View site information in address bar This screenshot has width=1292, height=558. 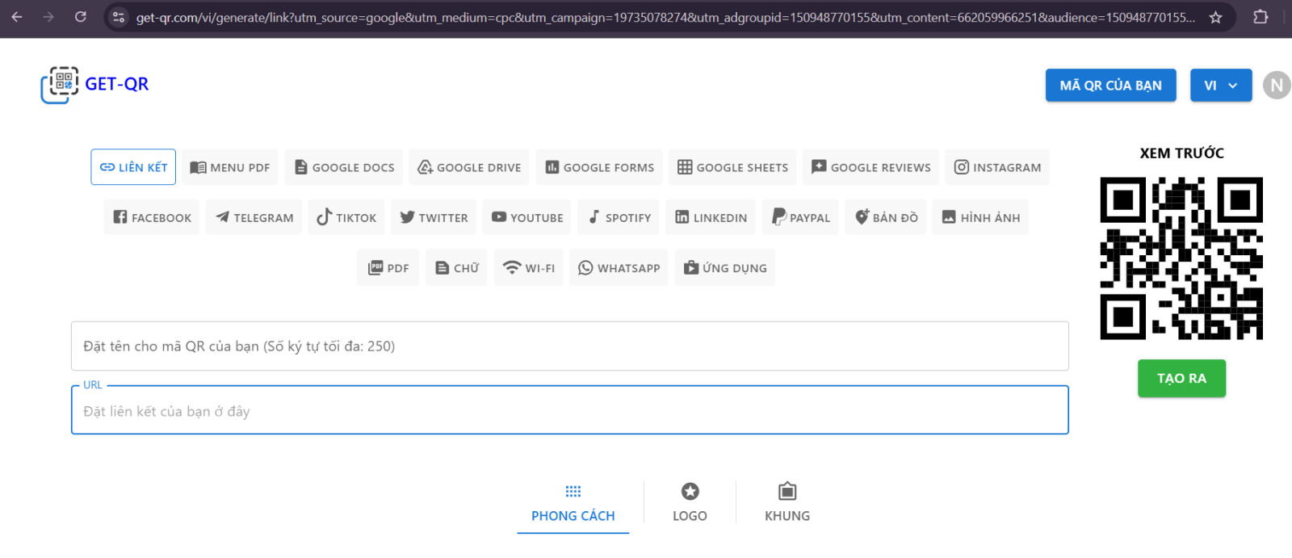(x=119, y=17)
